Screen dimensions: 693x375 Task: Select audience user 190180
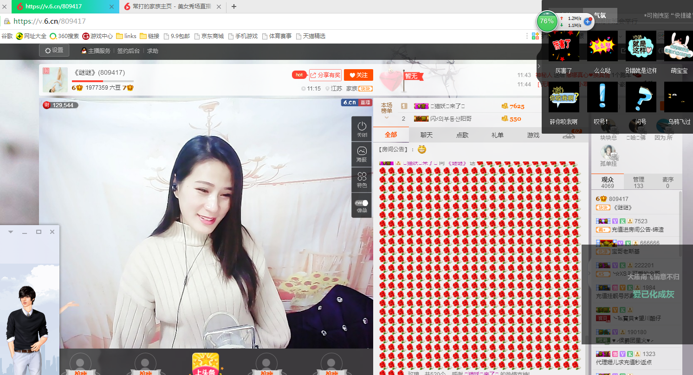(x=636, y=336)
